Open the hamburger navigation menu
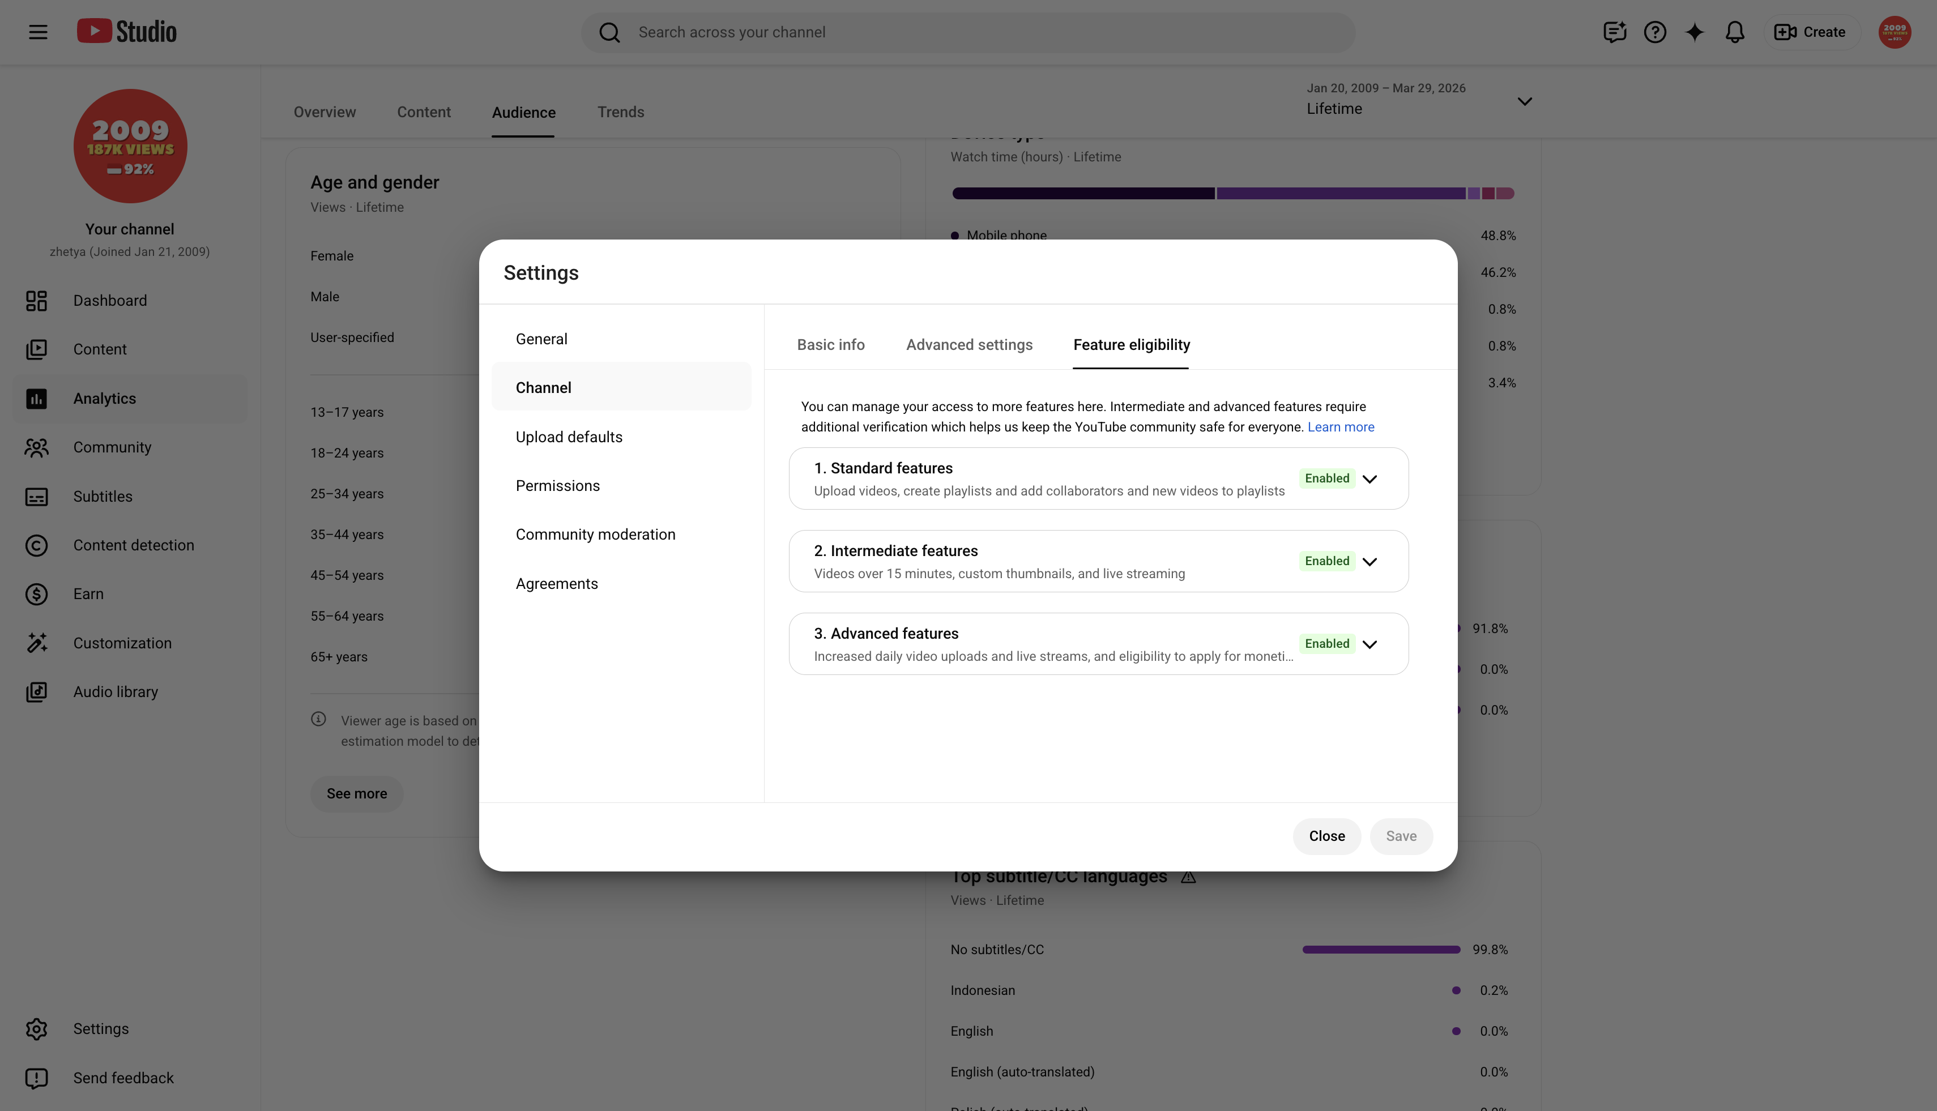 (38, 32)
